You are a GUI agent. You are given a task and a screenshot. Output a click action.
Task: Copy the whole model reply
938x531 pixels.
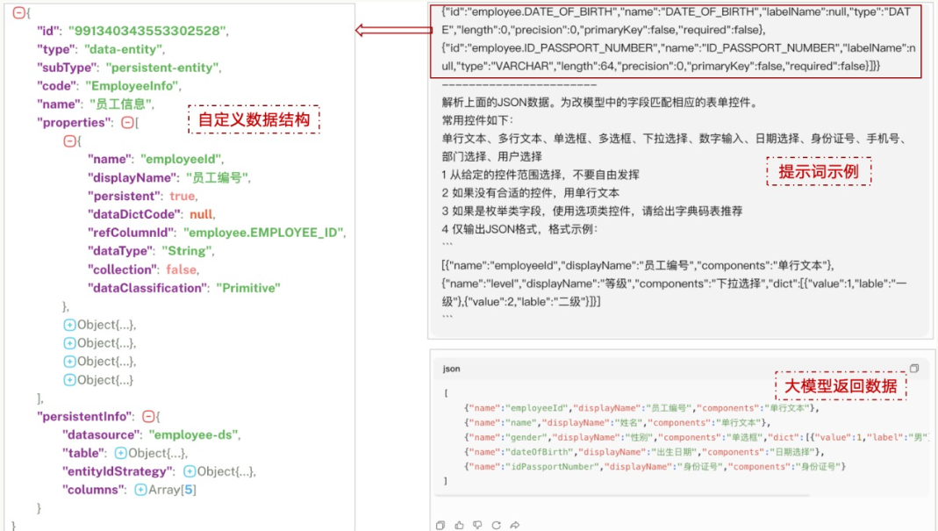pyautogui.click(x=440, y=525)
